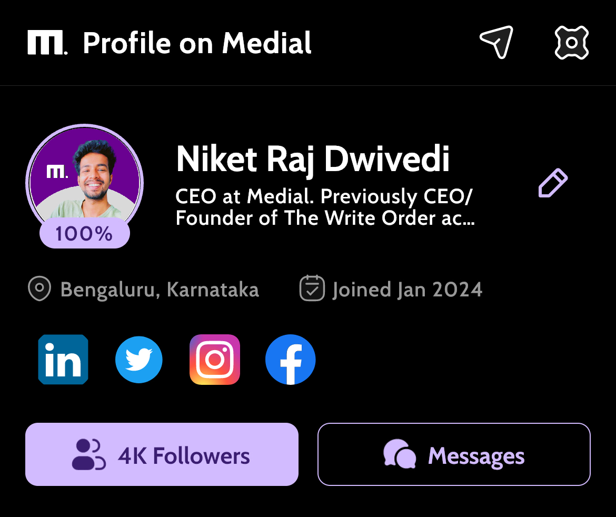Share profile using paper plane icon
This screenshot has height=517, width=616.
496,42
